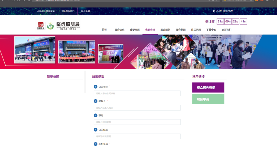The image size is (277, 146).
Task: Click the exhibition hall entrance banner photo
Action: (35, 50)
